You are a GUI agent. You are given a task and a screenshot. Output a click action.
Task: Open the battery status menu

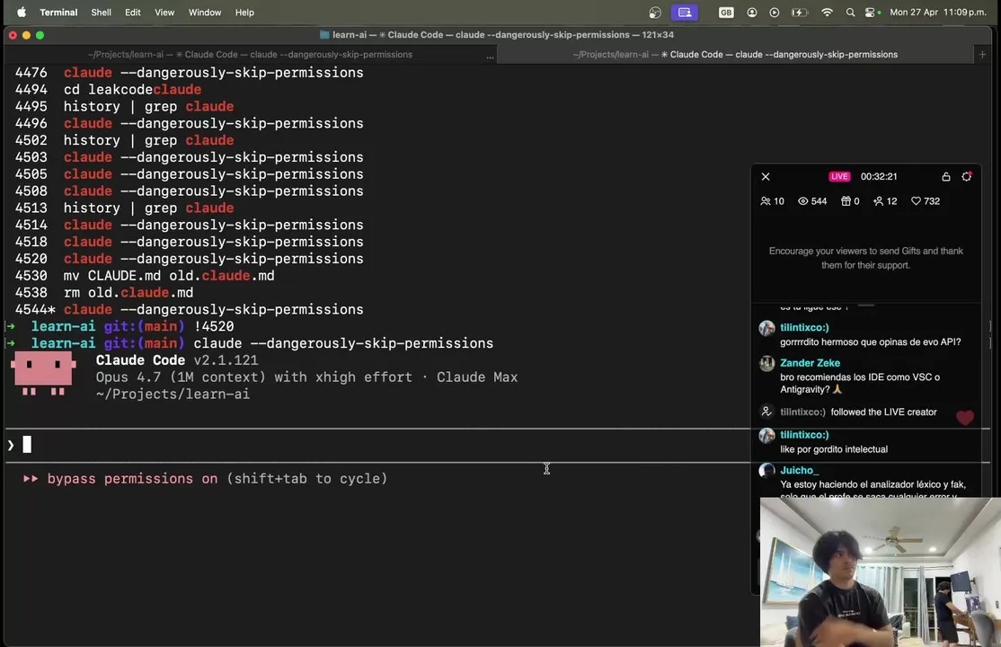click(799, 13)
